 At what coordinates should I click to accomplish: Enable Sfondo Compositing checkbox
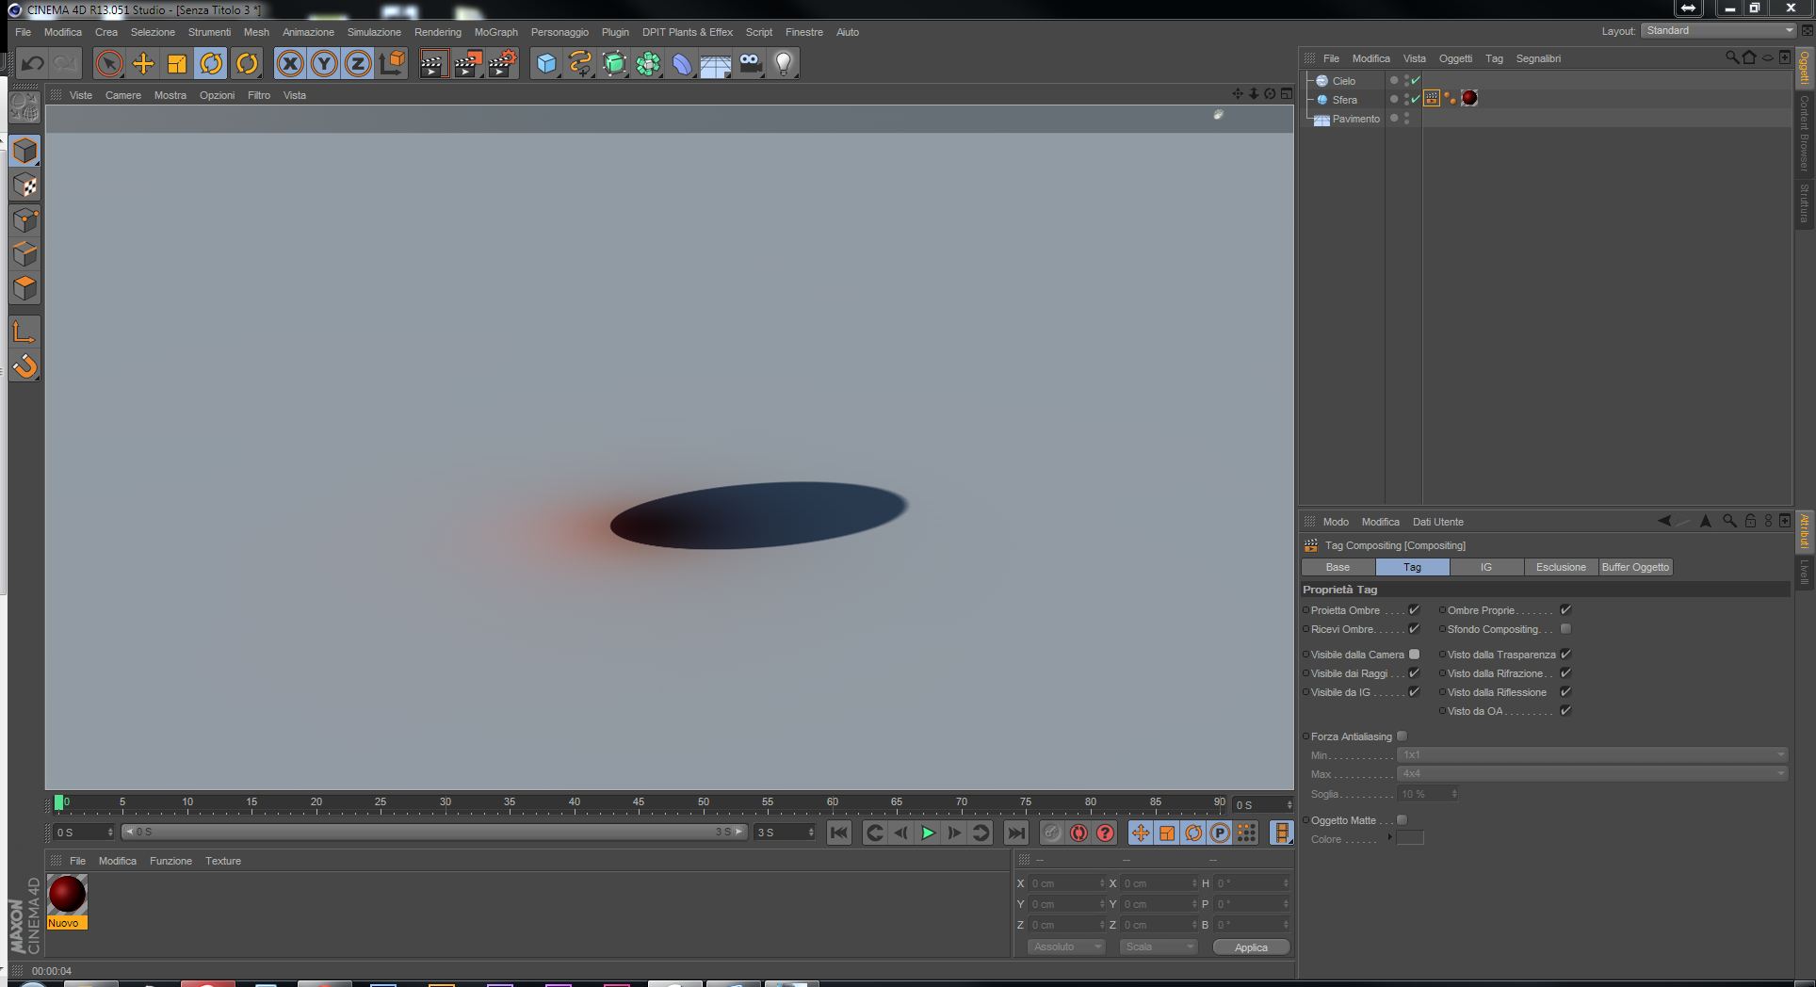1565,629
